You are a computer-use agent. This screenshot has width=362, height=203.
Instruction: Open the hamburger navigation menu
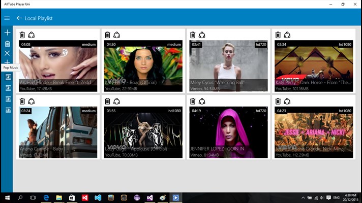(7, 18)
